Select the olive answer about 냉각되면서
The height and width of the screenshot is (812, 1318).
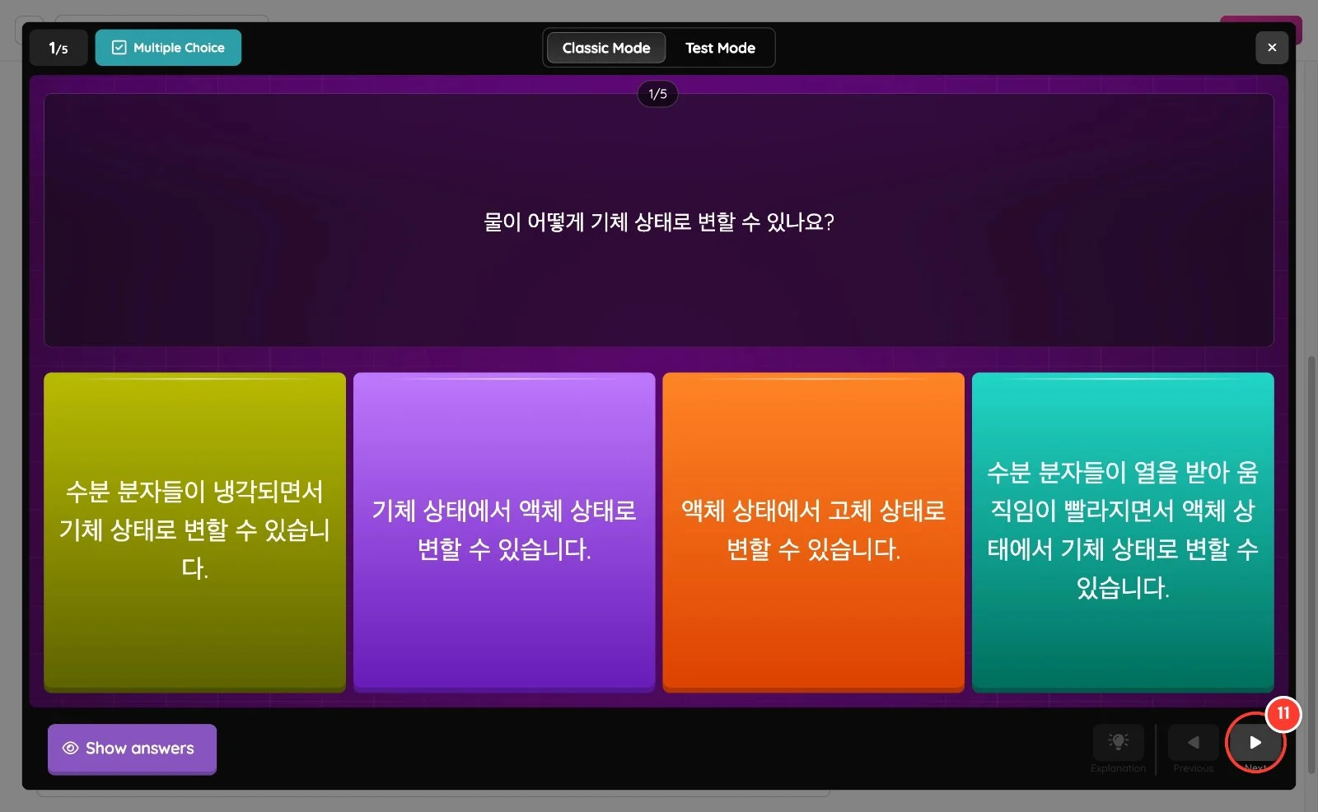pos(194,532)
